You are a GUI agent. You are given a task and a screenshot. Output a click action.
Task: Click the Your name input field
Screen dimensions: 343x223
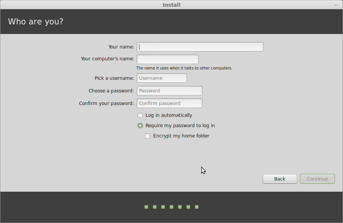coord(200,47)
